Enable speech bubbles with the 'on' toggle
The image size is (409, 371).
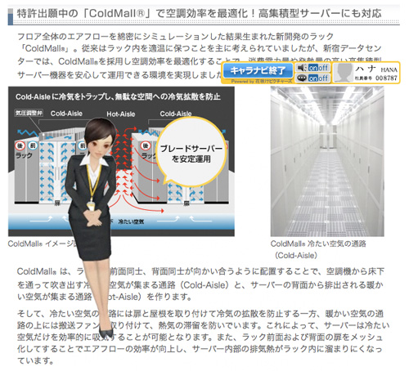click(313, 78)
